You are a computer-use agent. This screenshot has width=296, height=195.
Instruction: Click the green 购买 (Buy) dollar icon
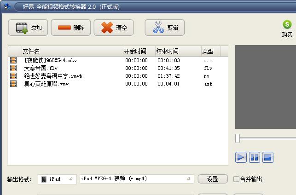pyautogui.click(x=287, y=25)
